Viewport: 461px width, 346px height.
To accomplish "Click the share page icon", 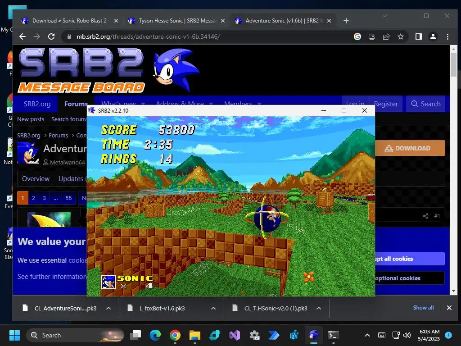I will (x=386, y=36).
